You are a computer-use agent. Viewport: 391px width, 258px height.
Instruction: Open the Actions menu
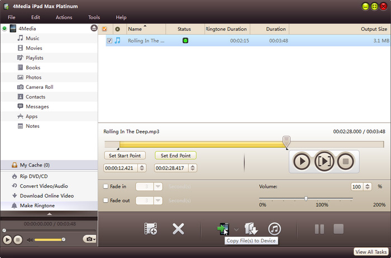[x=64, y=17]
